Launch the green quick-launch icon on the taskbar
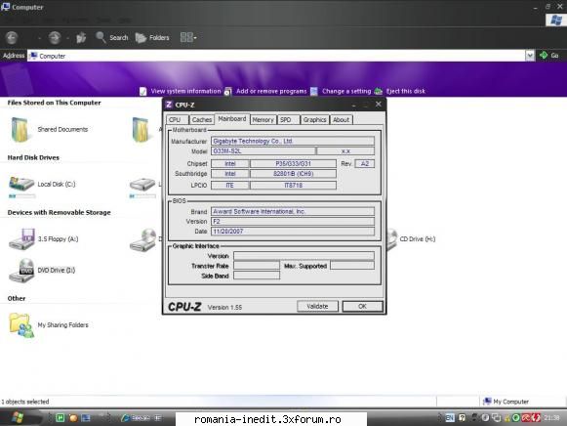 [61, 417]
